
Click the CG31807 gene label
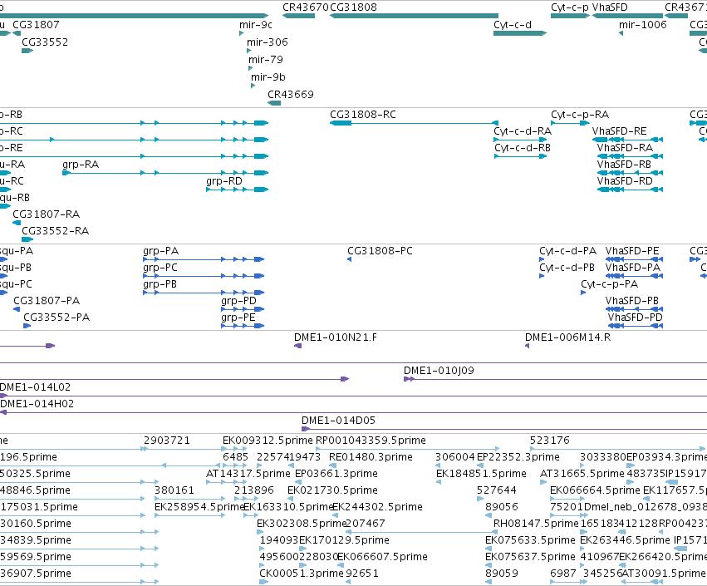coord(36,25)
